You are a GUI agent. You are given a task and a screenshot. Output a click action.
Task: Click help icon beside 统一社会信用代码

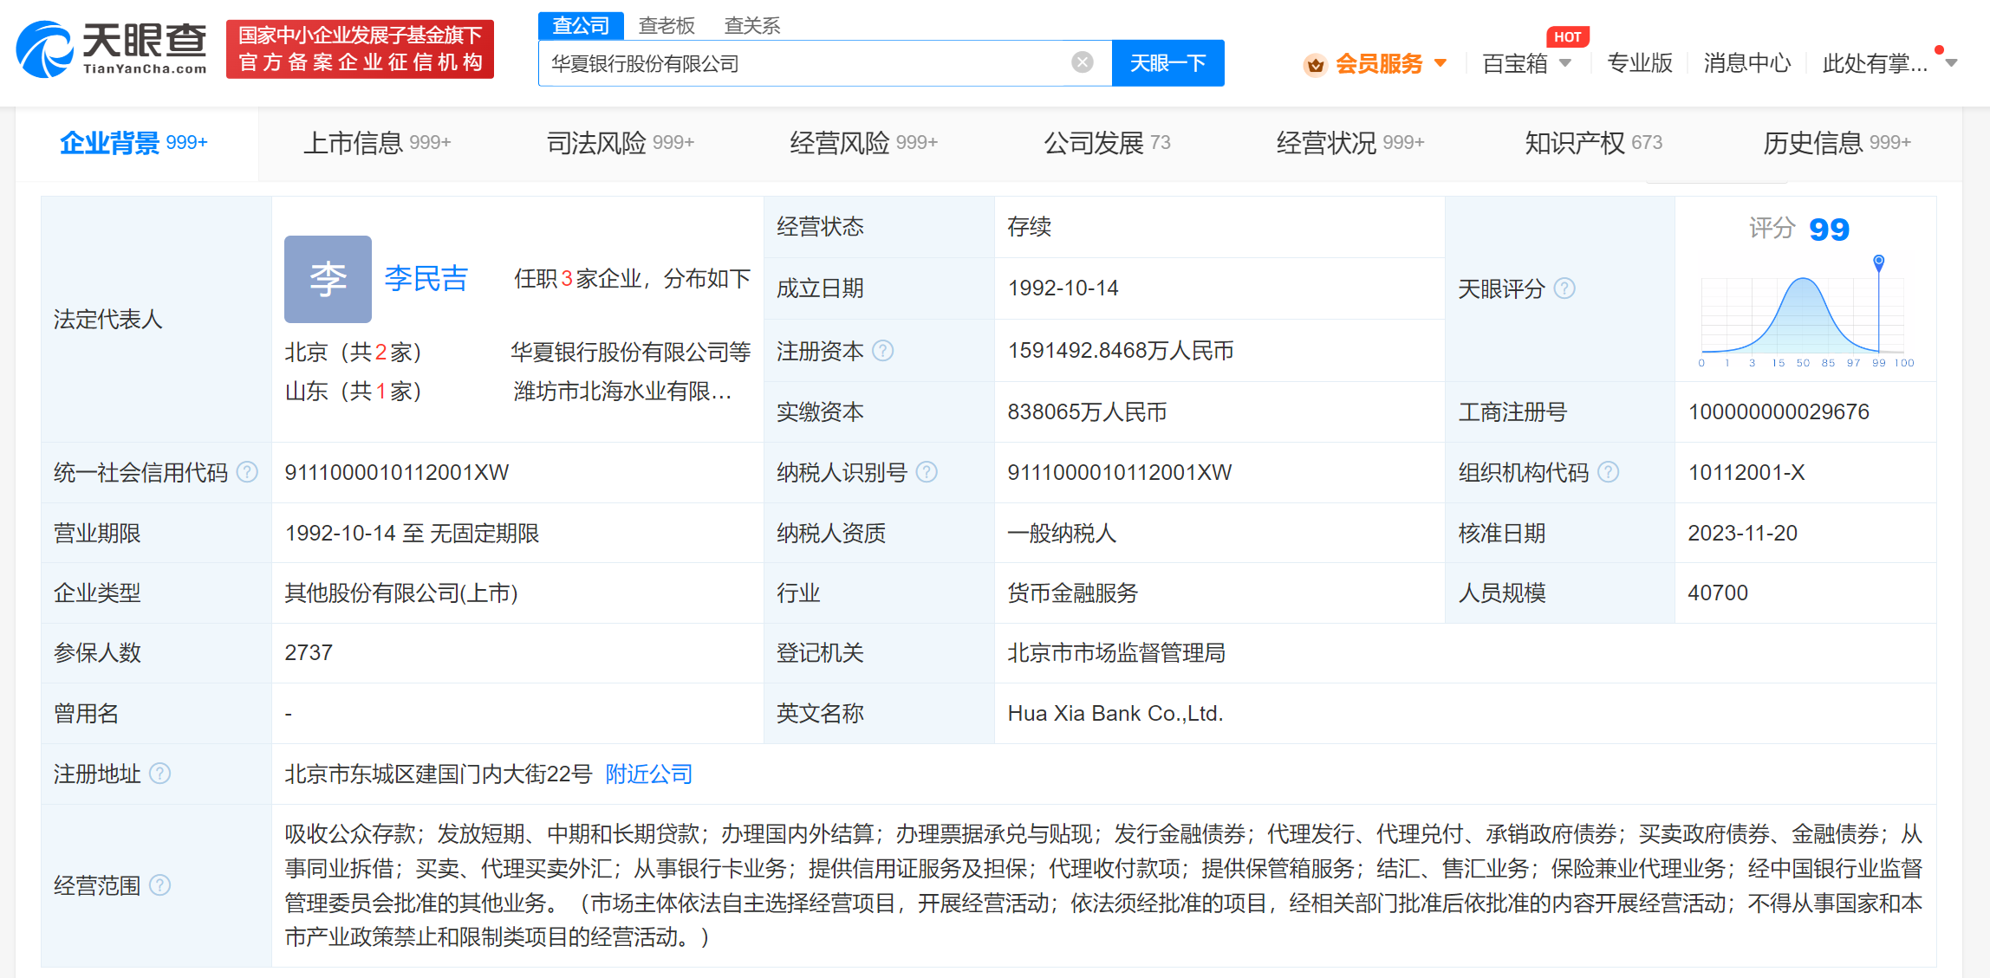(x=247, y=472)
